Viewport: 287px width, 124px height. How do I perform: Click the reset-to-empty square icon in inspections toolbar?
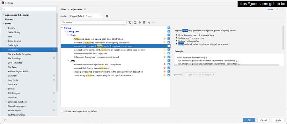coord(144,23)
